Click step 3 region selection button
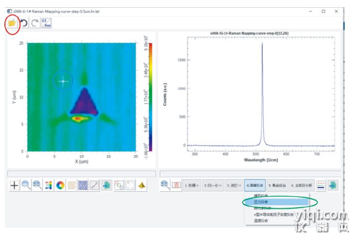The width and height of the screenshot is (349, 233). 234,185
